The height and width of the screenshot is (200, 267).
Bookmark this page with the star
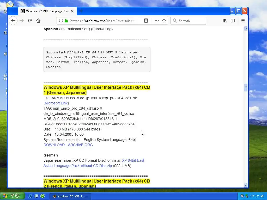point(164,21)
